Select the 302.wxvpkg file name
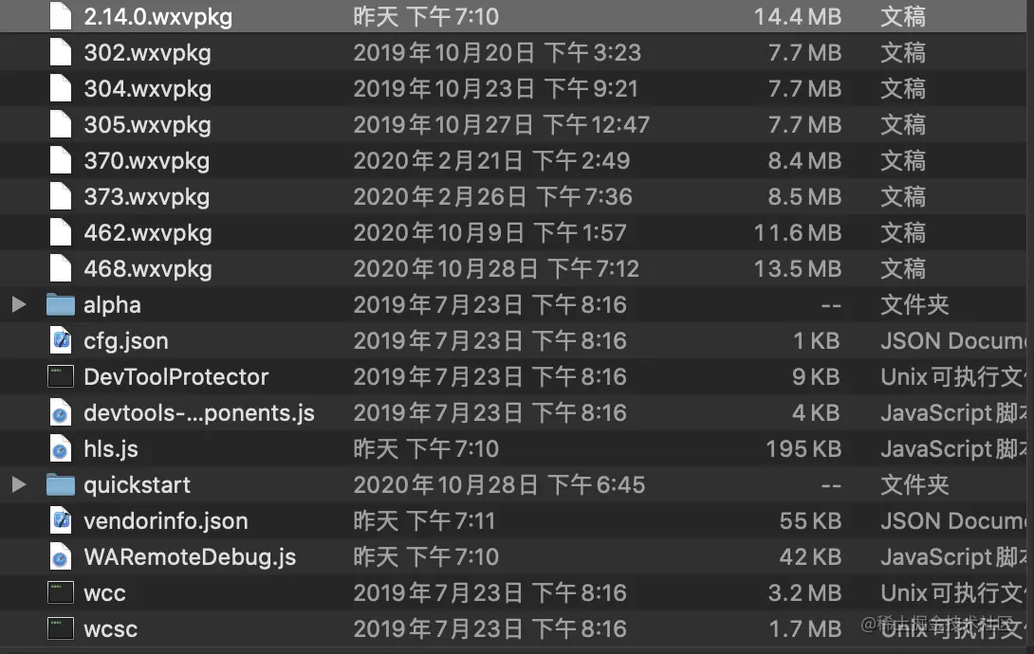This screenshot has height=654, width=1034. 147,53
